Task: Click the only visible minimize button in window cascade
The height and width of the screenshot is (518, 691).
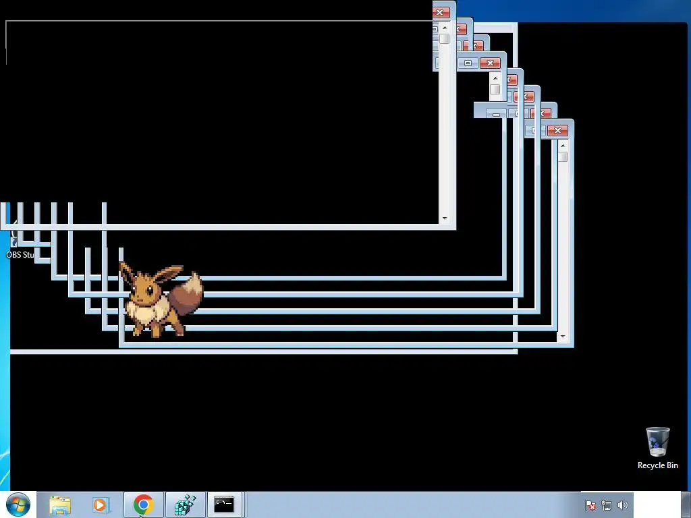Action: [x=496, y=114]
